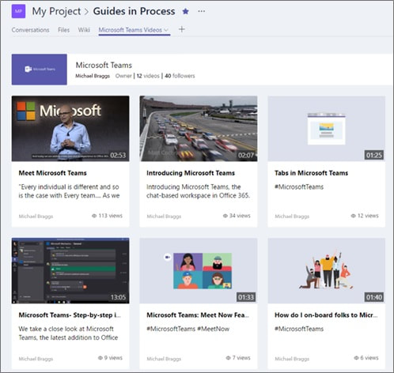Image resolution: width=394 pixels, height=373 pixels.
Task: Add a new tab with the plus icon
Action: (x=182, y=29)
